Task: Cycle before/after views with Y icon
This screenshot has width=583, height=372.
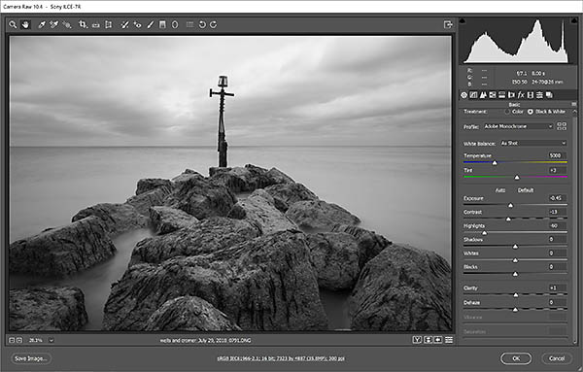Action: [417, 340]
